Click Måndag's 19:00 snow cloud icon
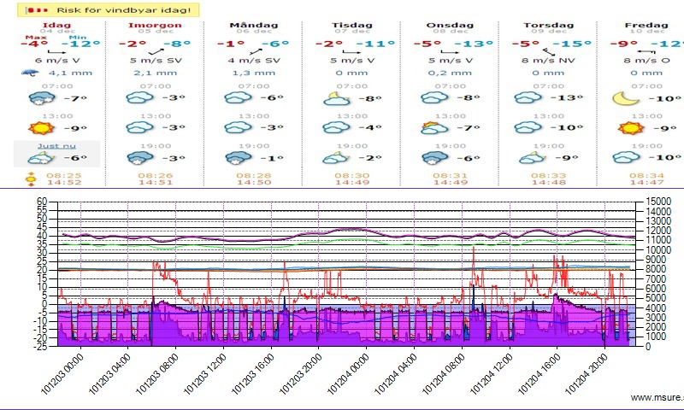This screenshot has height=410, width=684. pyautogui.click(x=235, y=158)
